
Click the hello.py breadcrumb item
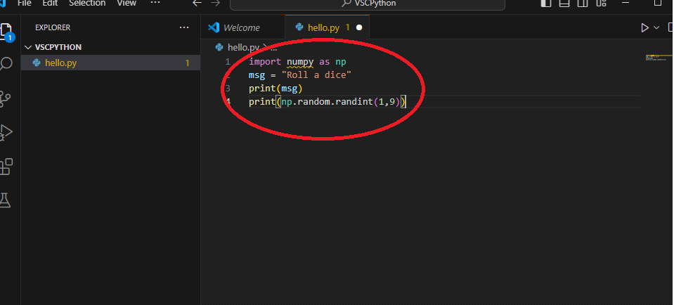tap(242, 47)
